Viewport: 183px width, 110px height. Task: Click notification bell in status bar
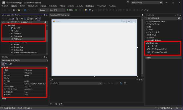(x=177, y=108)
